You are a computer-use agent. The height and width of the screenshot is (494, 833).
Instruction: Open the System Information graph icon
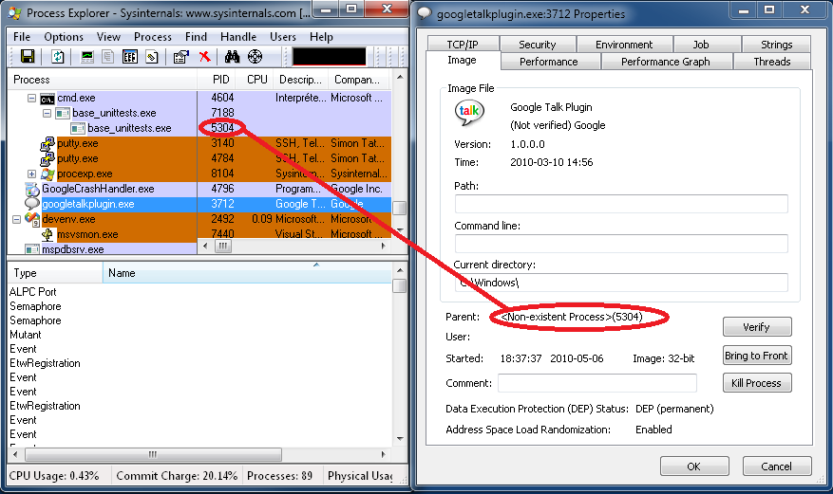click(x=87, y=56)
